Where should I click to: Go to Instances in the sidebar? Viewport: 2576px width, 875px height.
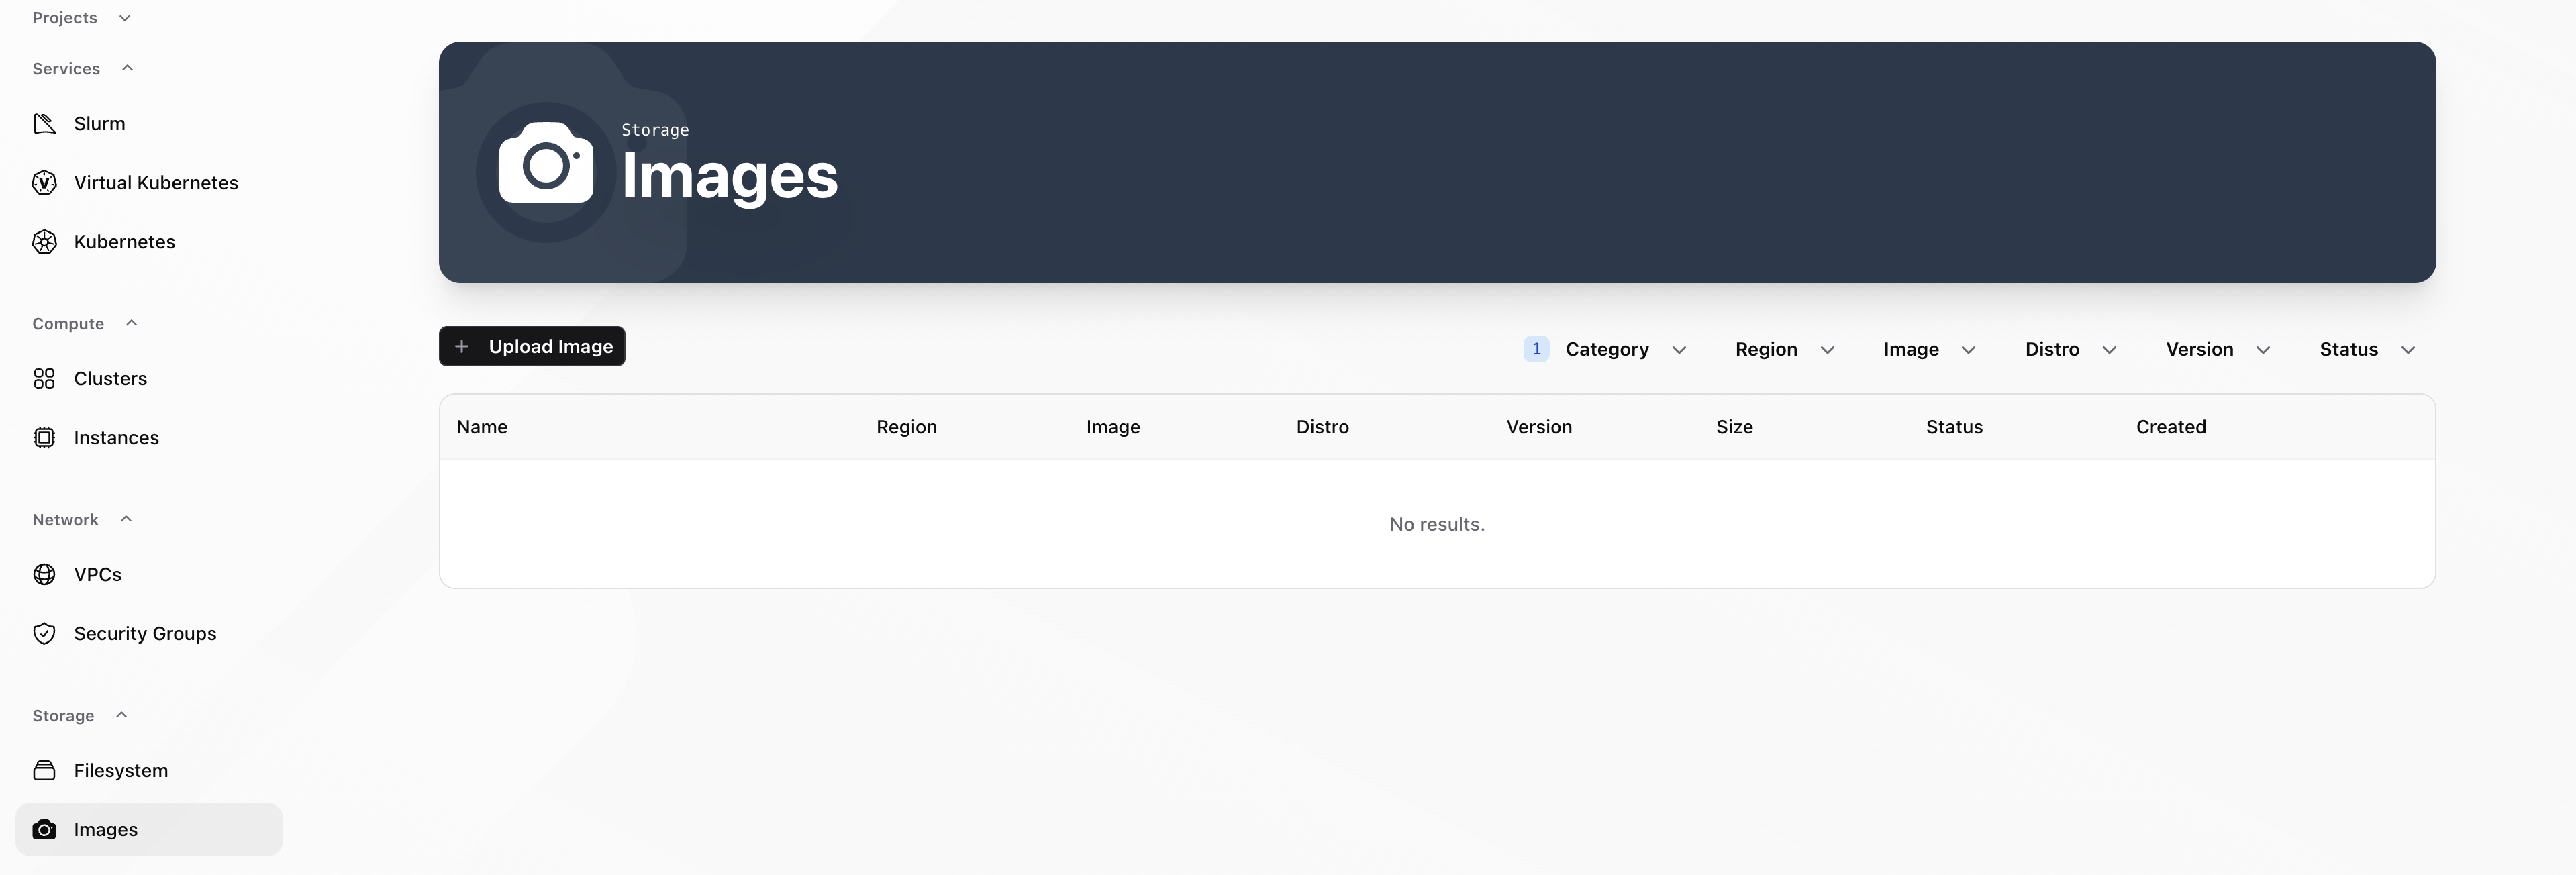point(116,438)
